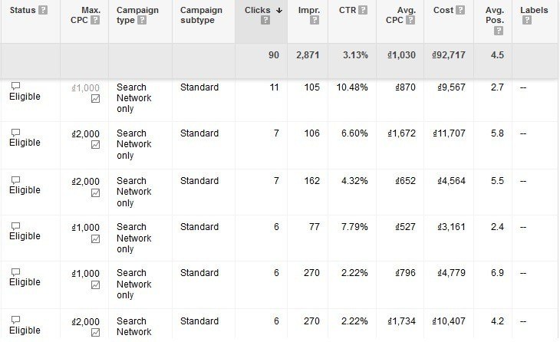
Task: Open the CTR column help icon
Action: click(363, 10)
